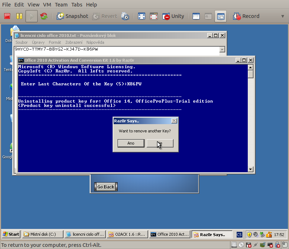Click the greyed-out play VM button
This screenshot has width=289, height=249.
tap(32, 16)
